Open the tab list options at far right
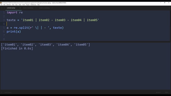171x96 pixels. pos(169,8)
